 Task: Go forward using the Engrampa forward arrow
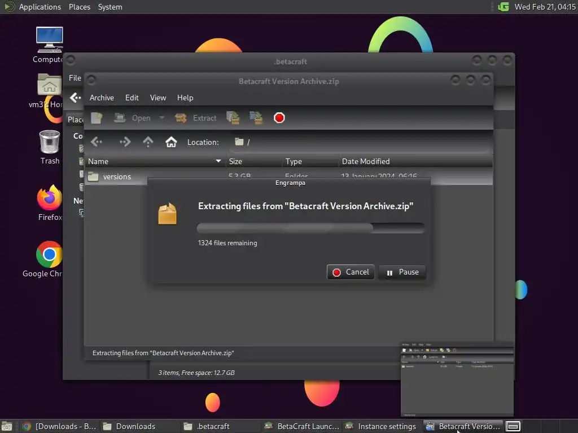point(125,142)
